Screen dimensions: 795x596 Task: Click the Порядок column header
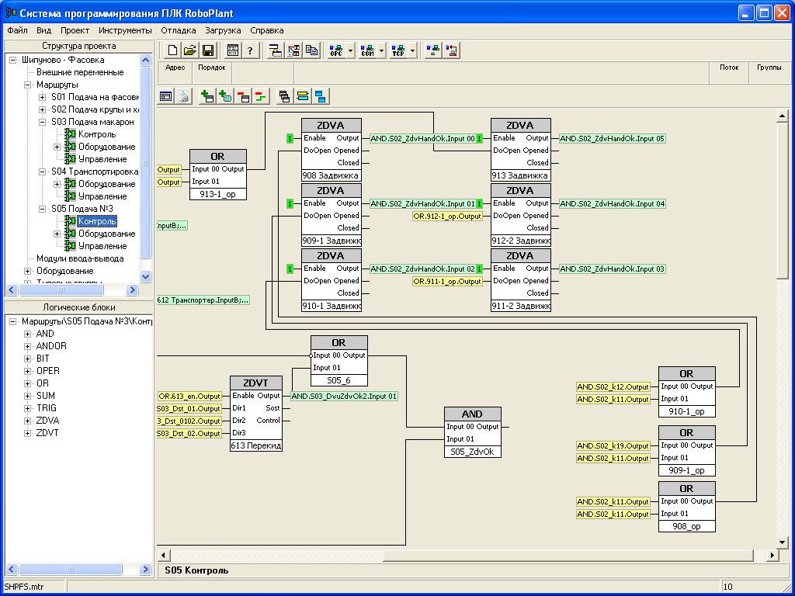pyautogui.click(x=211, y=68)
